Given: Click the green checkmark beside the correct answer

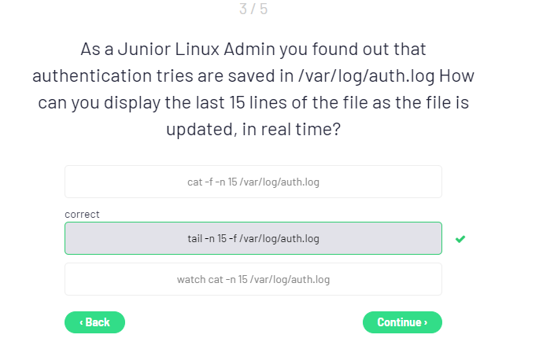Looking at the screenshot, I should coord(460,239).
